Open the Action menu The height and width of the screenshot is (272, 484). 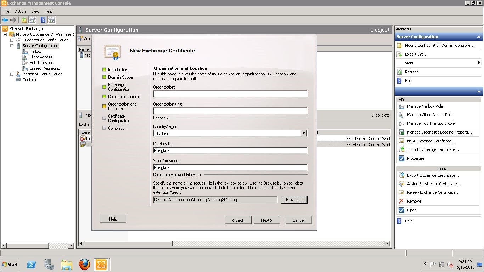(x=20, y=11)
